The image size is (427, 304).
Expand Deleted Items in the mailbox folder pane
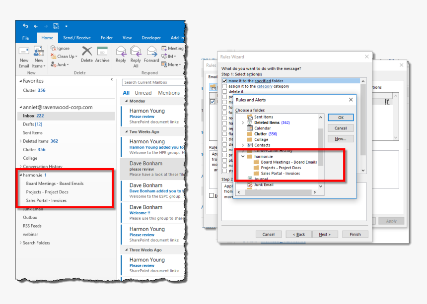20,141
